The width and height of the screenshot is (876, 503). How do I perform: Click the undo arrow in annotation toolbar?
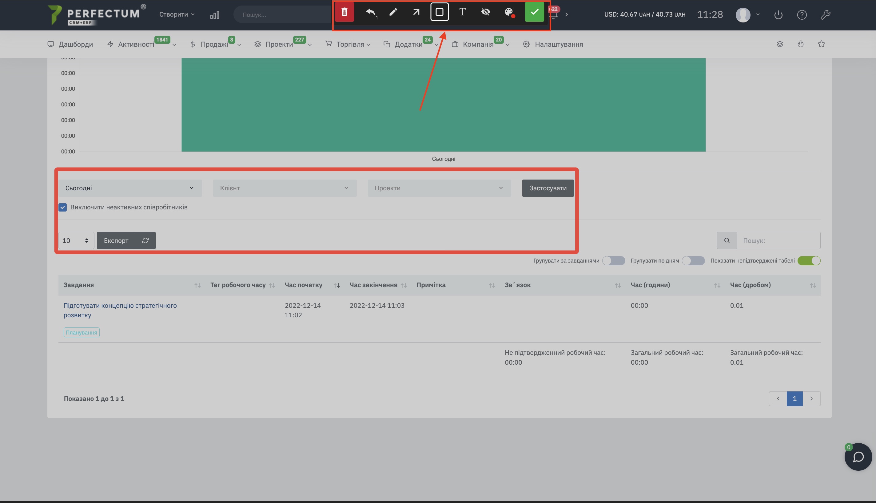pyautogui.click(x=370, y=12)
